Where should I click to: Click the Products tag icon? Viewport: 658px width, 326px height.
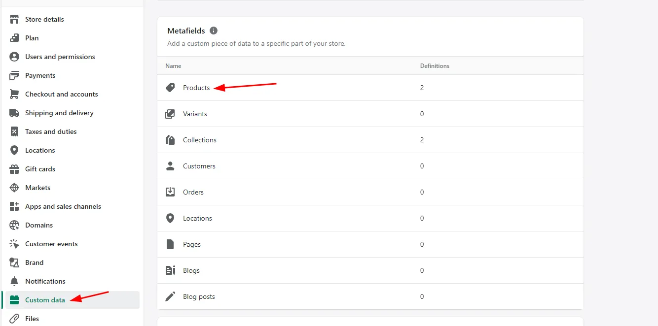point(170,88)
